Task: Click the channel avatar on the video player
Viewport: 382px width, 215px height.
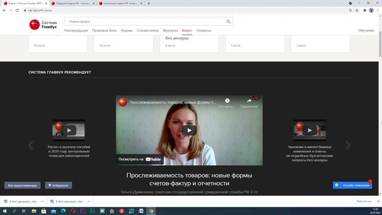Action: click(123, 102)
